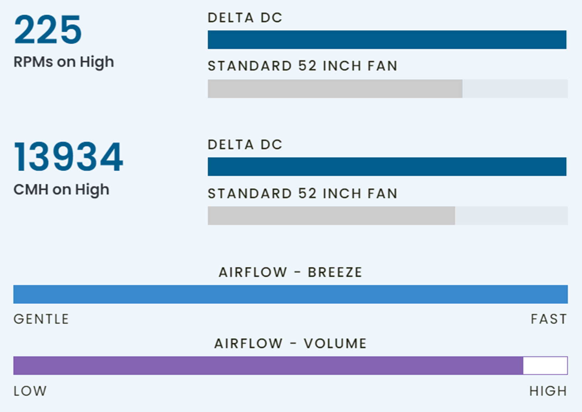Viewport: 582px width, 412px height.
Task: Click the dark blue Delta DC CMH bar
Action: [387, 166]
